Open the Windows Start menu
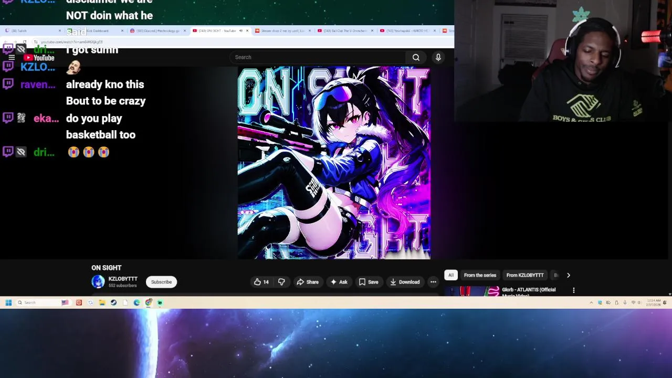Screen dimensions: 672x378 point(8,302)
